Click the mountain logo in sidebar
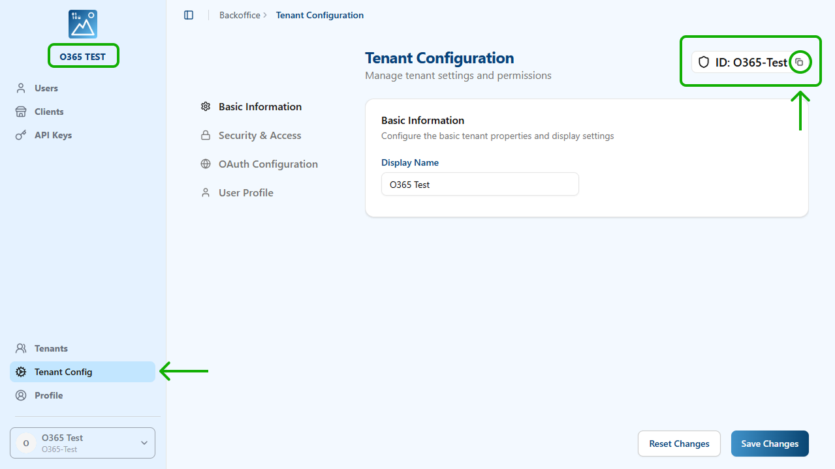The width and height of the screenshot is (835, 469). [83, 24]
